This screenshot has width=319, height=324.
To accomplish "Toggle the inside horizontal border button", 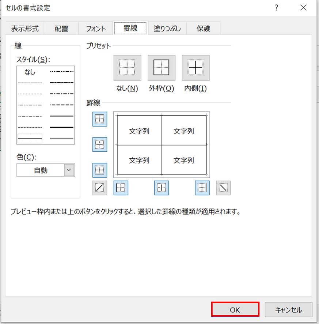I will click(100, 144).
